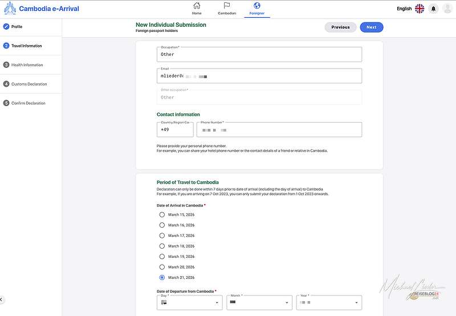
Task: Open the user profile avatar
Action: coord(447,9)
